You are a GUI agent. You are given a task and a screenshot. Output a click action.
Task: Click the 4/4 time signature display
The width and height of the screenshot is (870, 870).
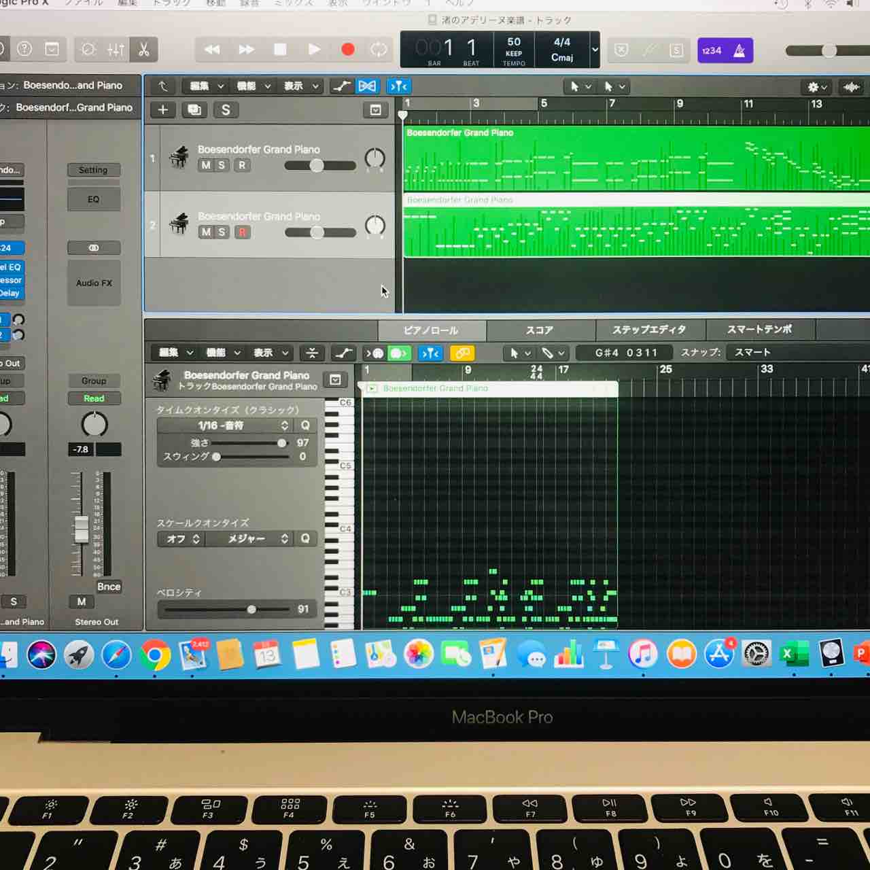[562, 42]
